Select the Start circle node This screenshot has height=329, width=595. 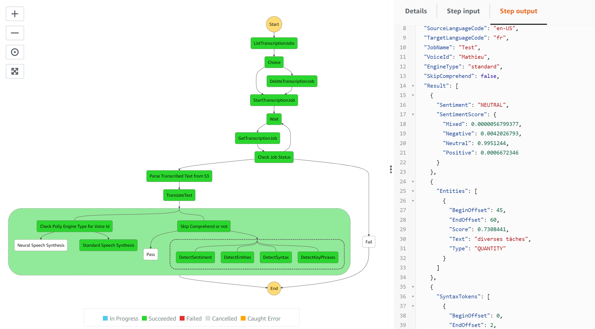tap(274, 25)
